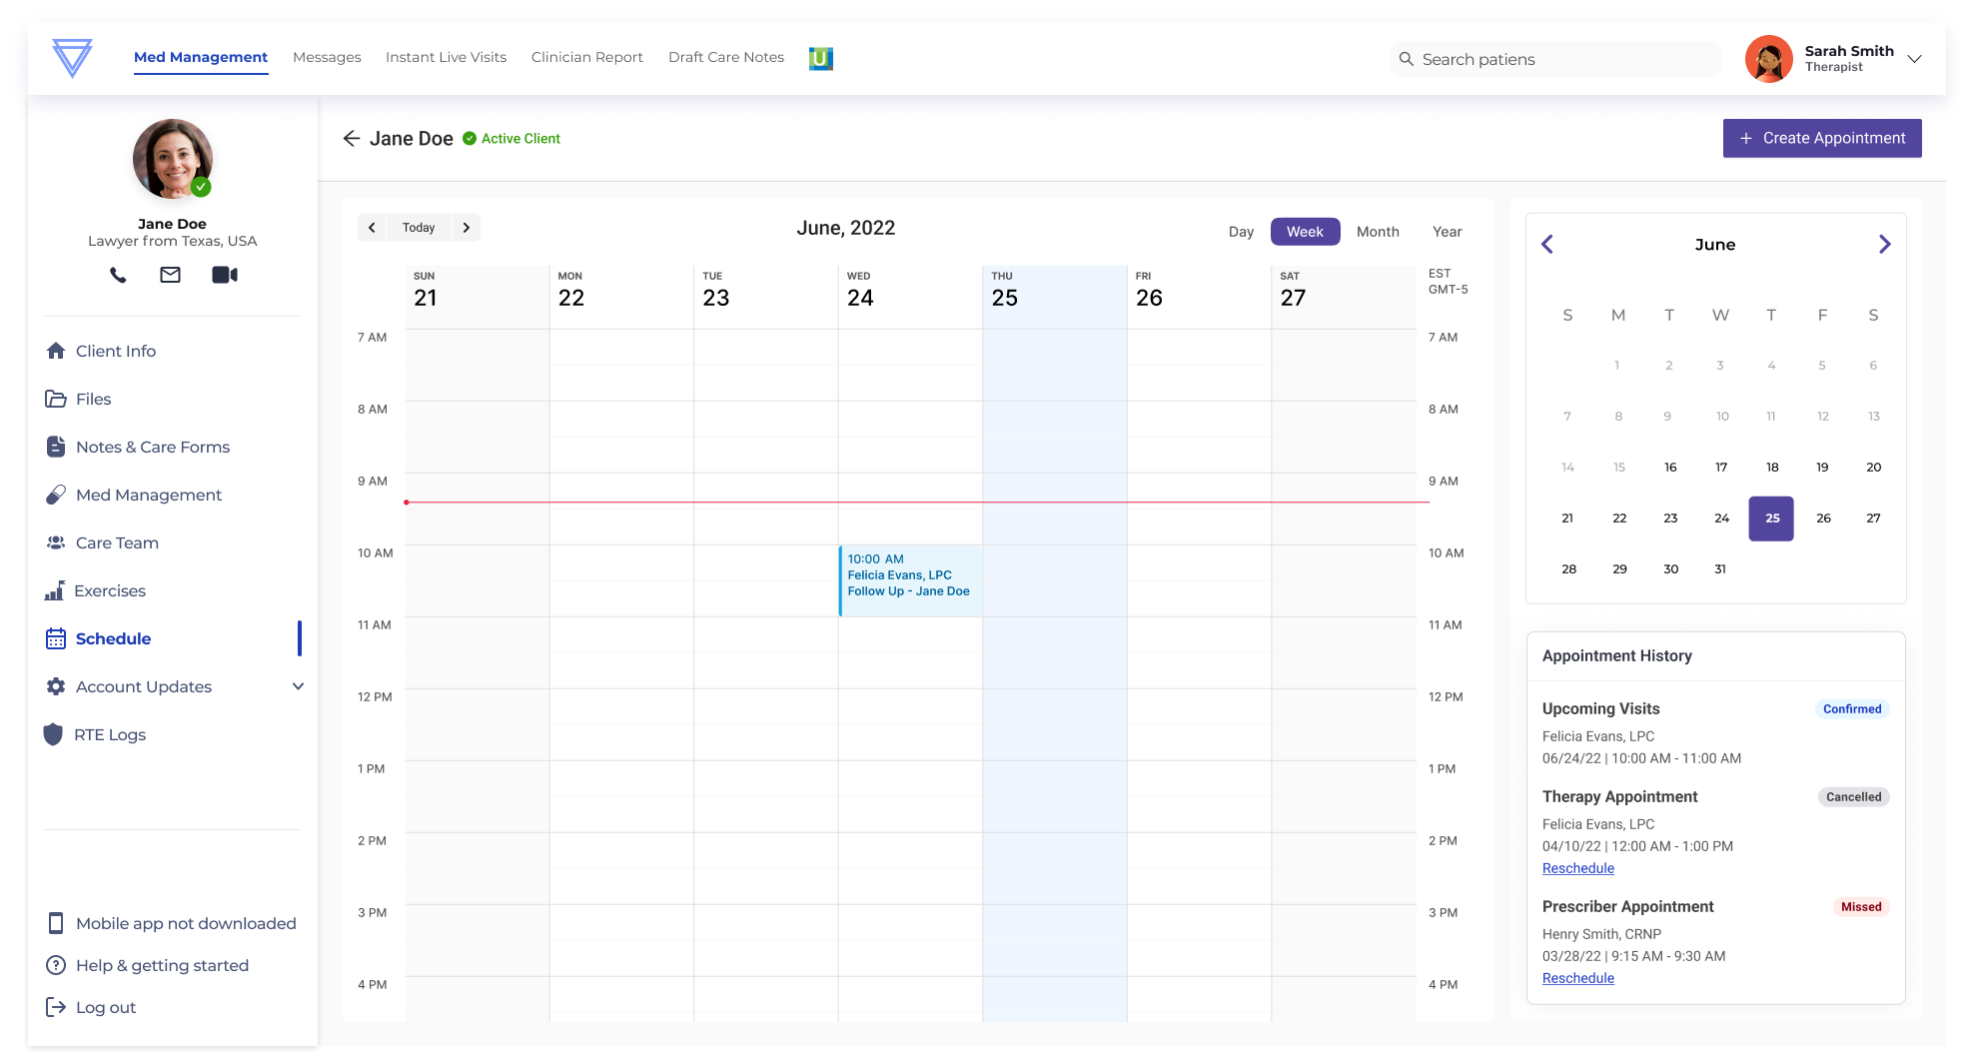This screenshot has height=1056, width=1974.
Task: Open Notes & Care Forms in sidebar
Action: click(x=153, y=447)
